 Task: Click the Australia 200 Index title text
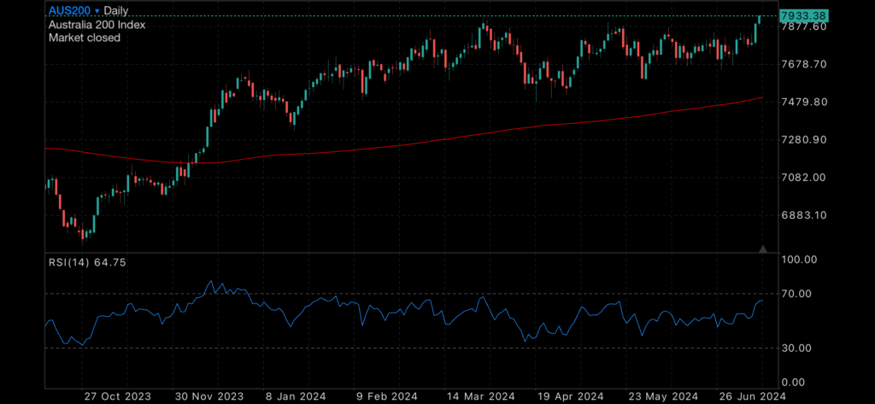97,25
